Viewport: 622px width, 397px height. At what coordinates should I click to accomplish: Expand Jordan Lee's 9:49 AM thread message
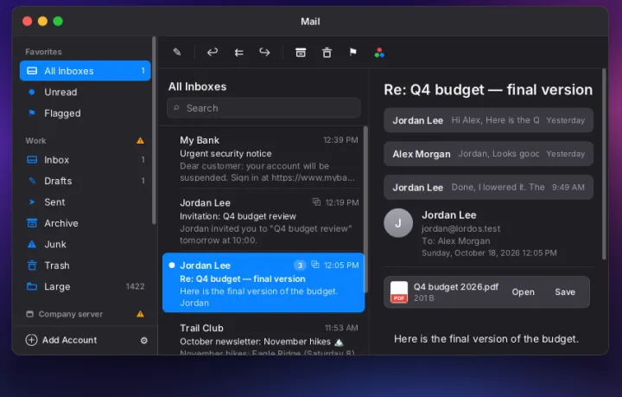coord(488,188)
